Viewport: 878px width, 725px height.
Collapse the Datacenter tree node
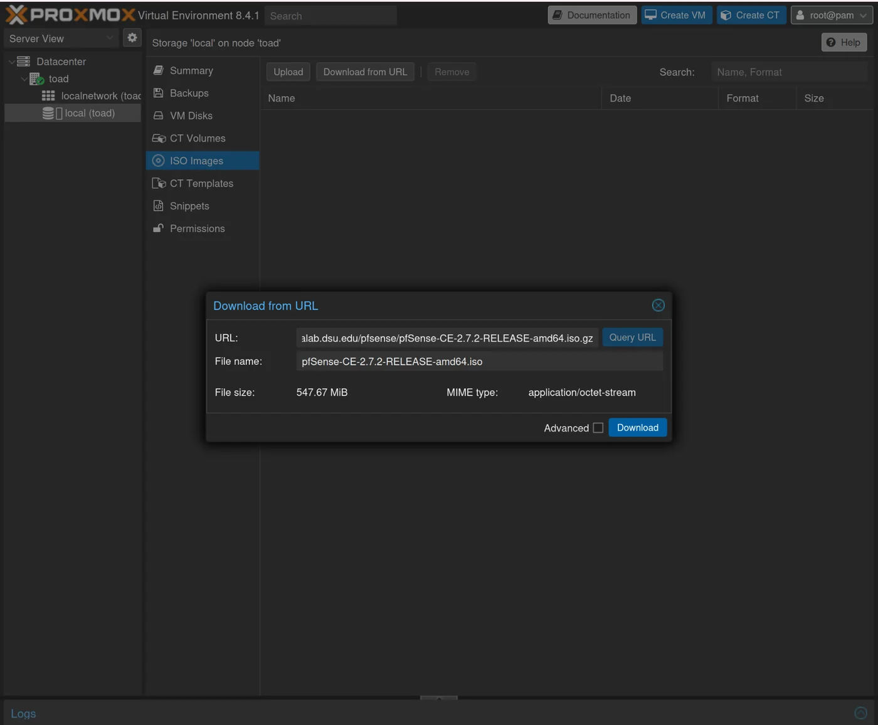(11, 61)
